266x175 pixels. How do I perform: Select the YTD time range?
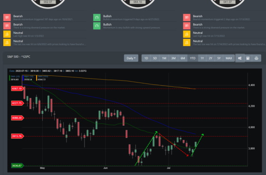tap(193, 58)
